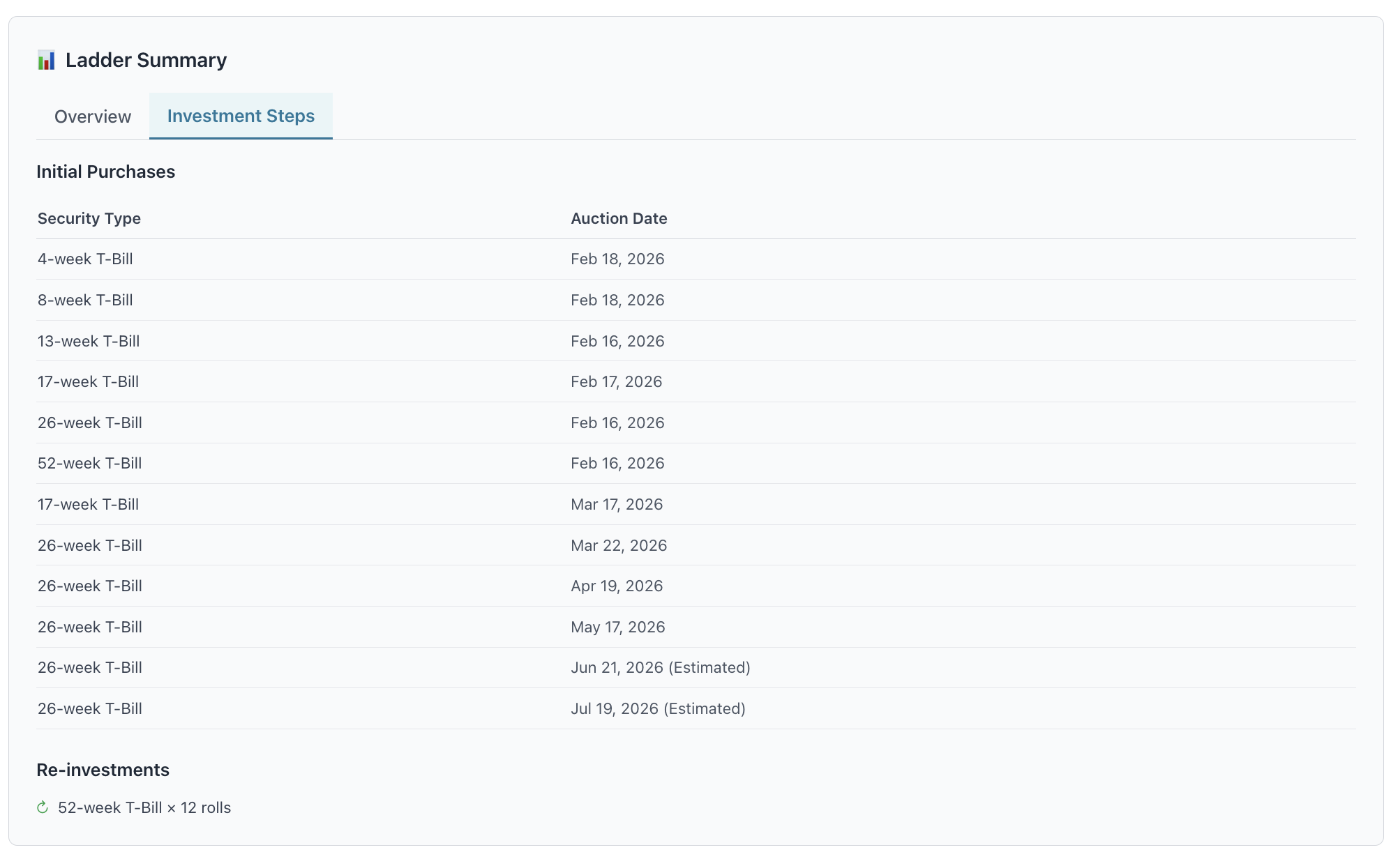The height and width of the screenshot is (852, 1391).
Task: Click the green refresh icon under Re-investments
Action: [x=43, y=807]
